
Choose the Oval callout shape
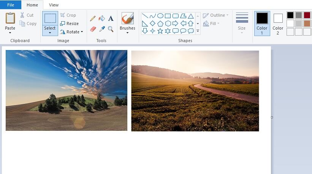[183, 31]
